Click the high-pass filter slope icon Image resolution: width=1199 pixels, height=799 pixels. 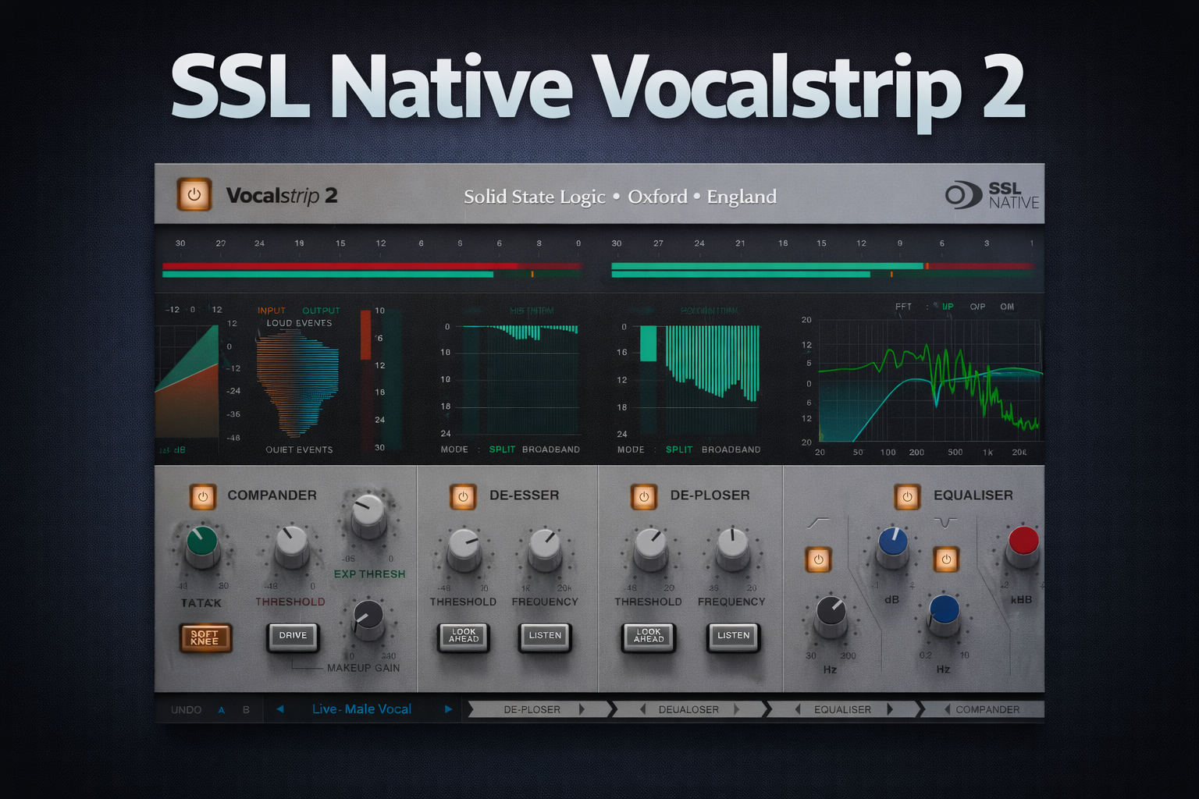(x=818, y=523)
